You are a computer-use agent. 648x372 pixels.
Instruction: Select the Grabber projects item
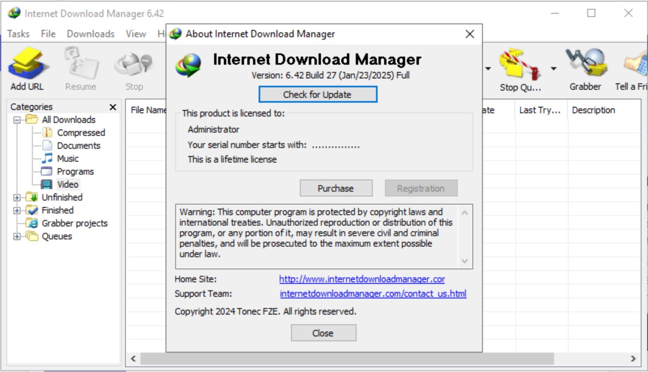[74, 223]
